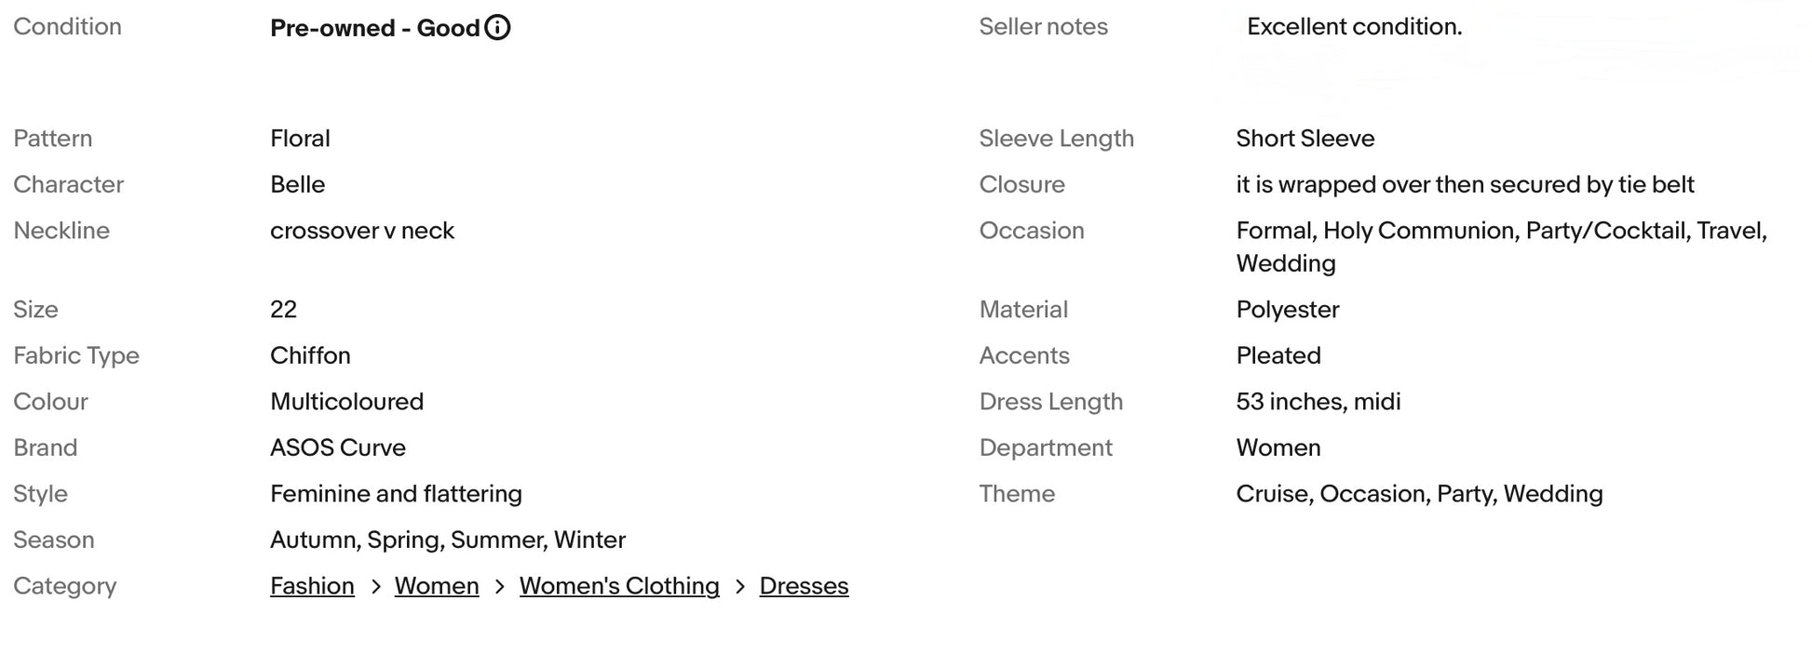Open the Fashion category link
Viewport: 1812px width, 654px height.
tap(312, 586)
